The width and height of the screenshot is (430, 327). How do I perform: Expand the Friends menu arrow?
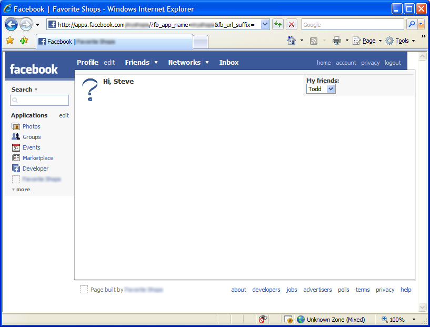(x=156, y=63)
